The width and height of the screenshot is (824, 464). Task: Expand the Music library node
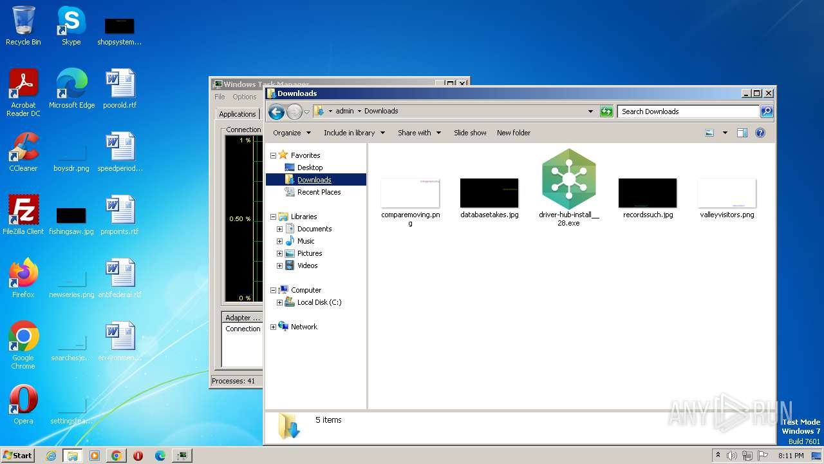[x=279, y=241]
